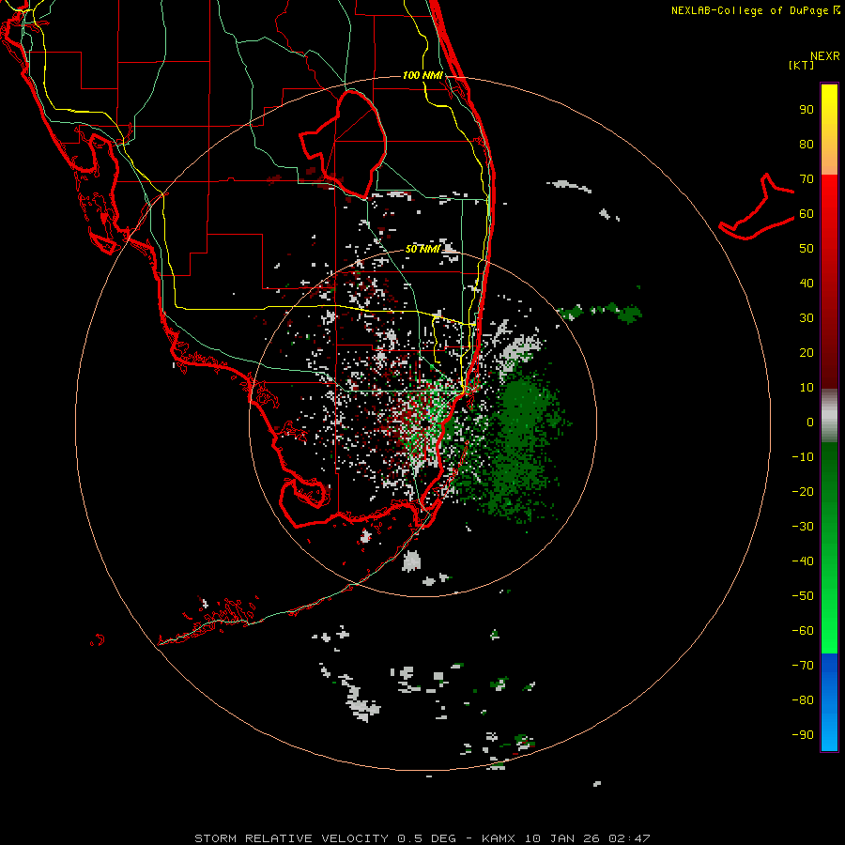Click the KAMX station identifier in caption

(499, 838)
